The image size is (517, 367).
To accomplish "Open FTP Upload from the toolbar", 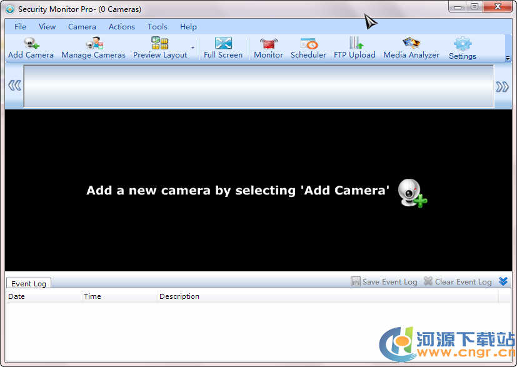I will click(x=354, y=48).
